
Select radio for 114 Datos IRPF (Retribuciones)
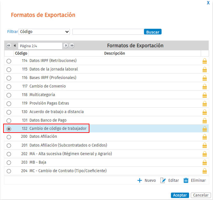[9, 61]
